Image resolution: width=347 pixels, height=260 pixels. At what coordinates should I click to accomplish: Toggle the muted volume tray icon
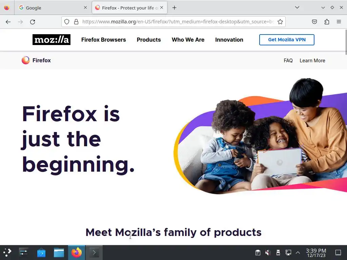(268, 252)
